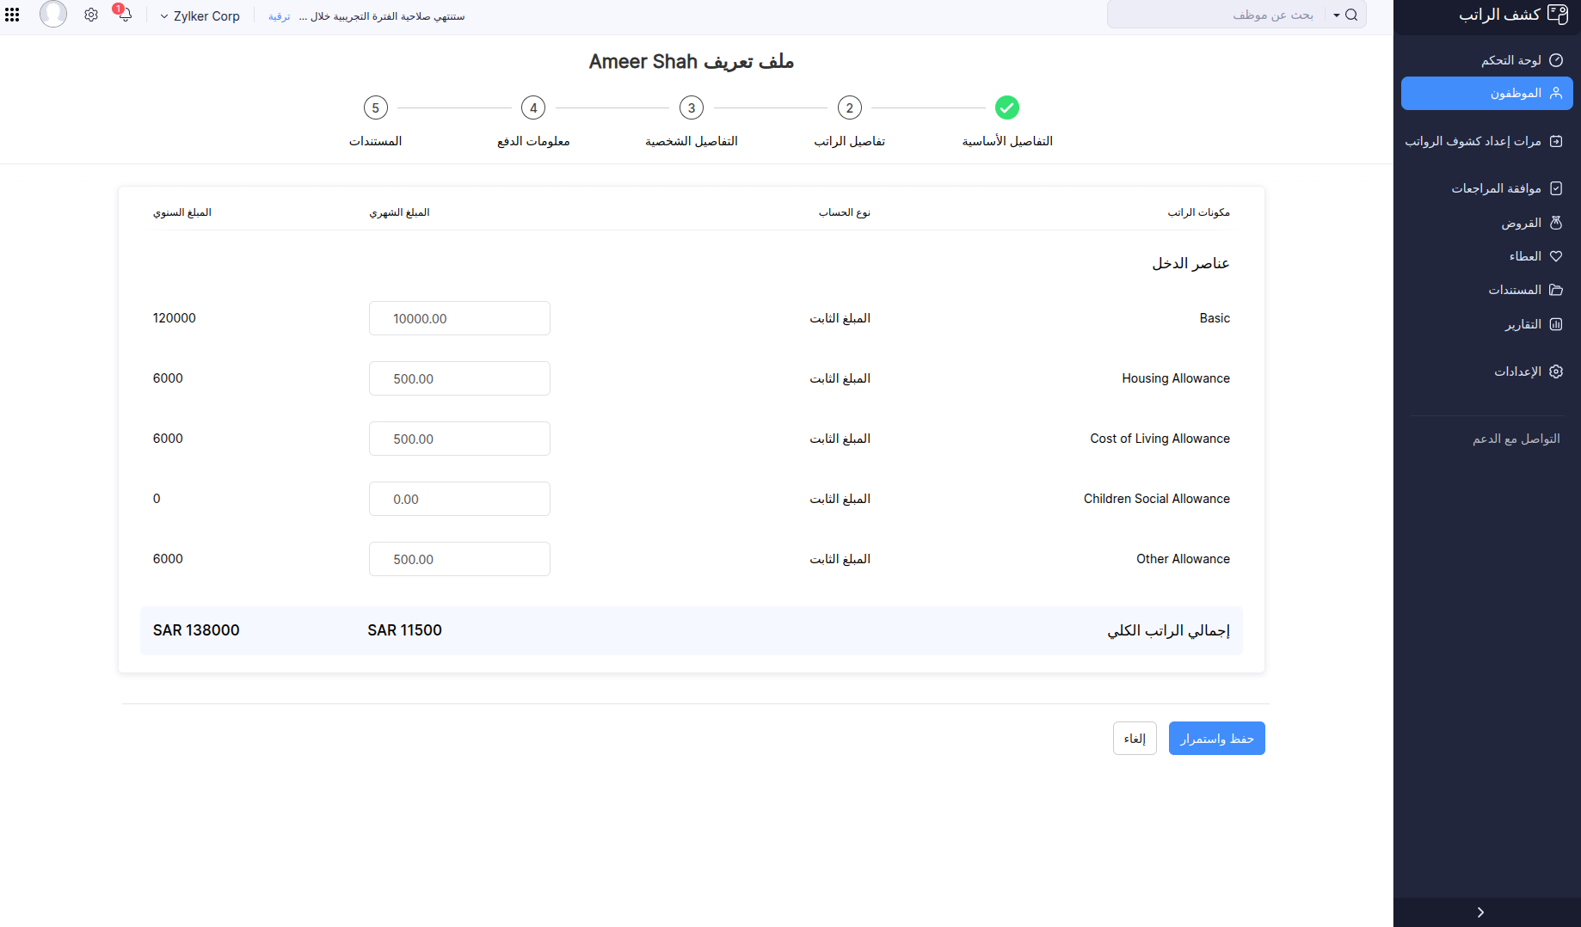Open الإعدادات from the sidebar gear icon
1581x927 pixels.
[x=1555, y=371]
